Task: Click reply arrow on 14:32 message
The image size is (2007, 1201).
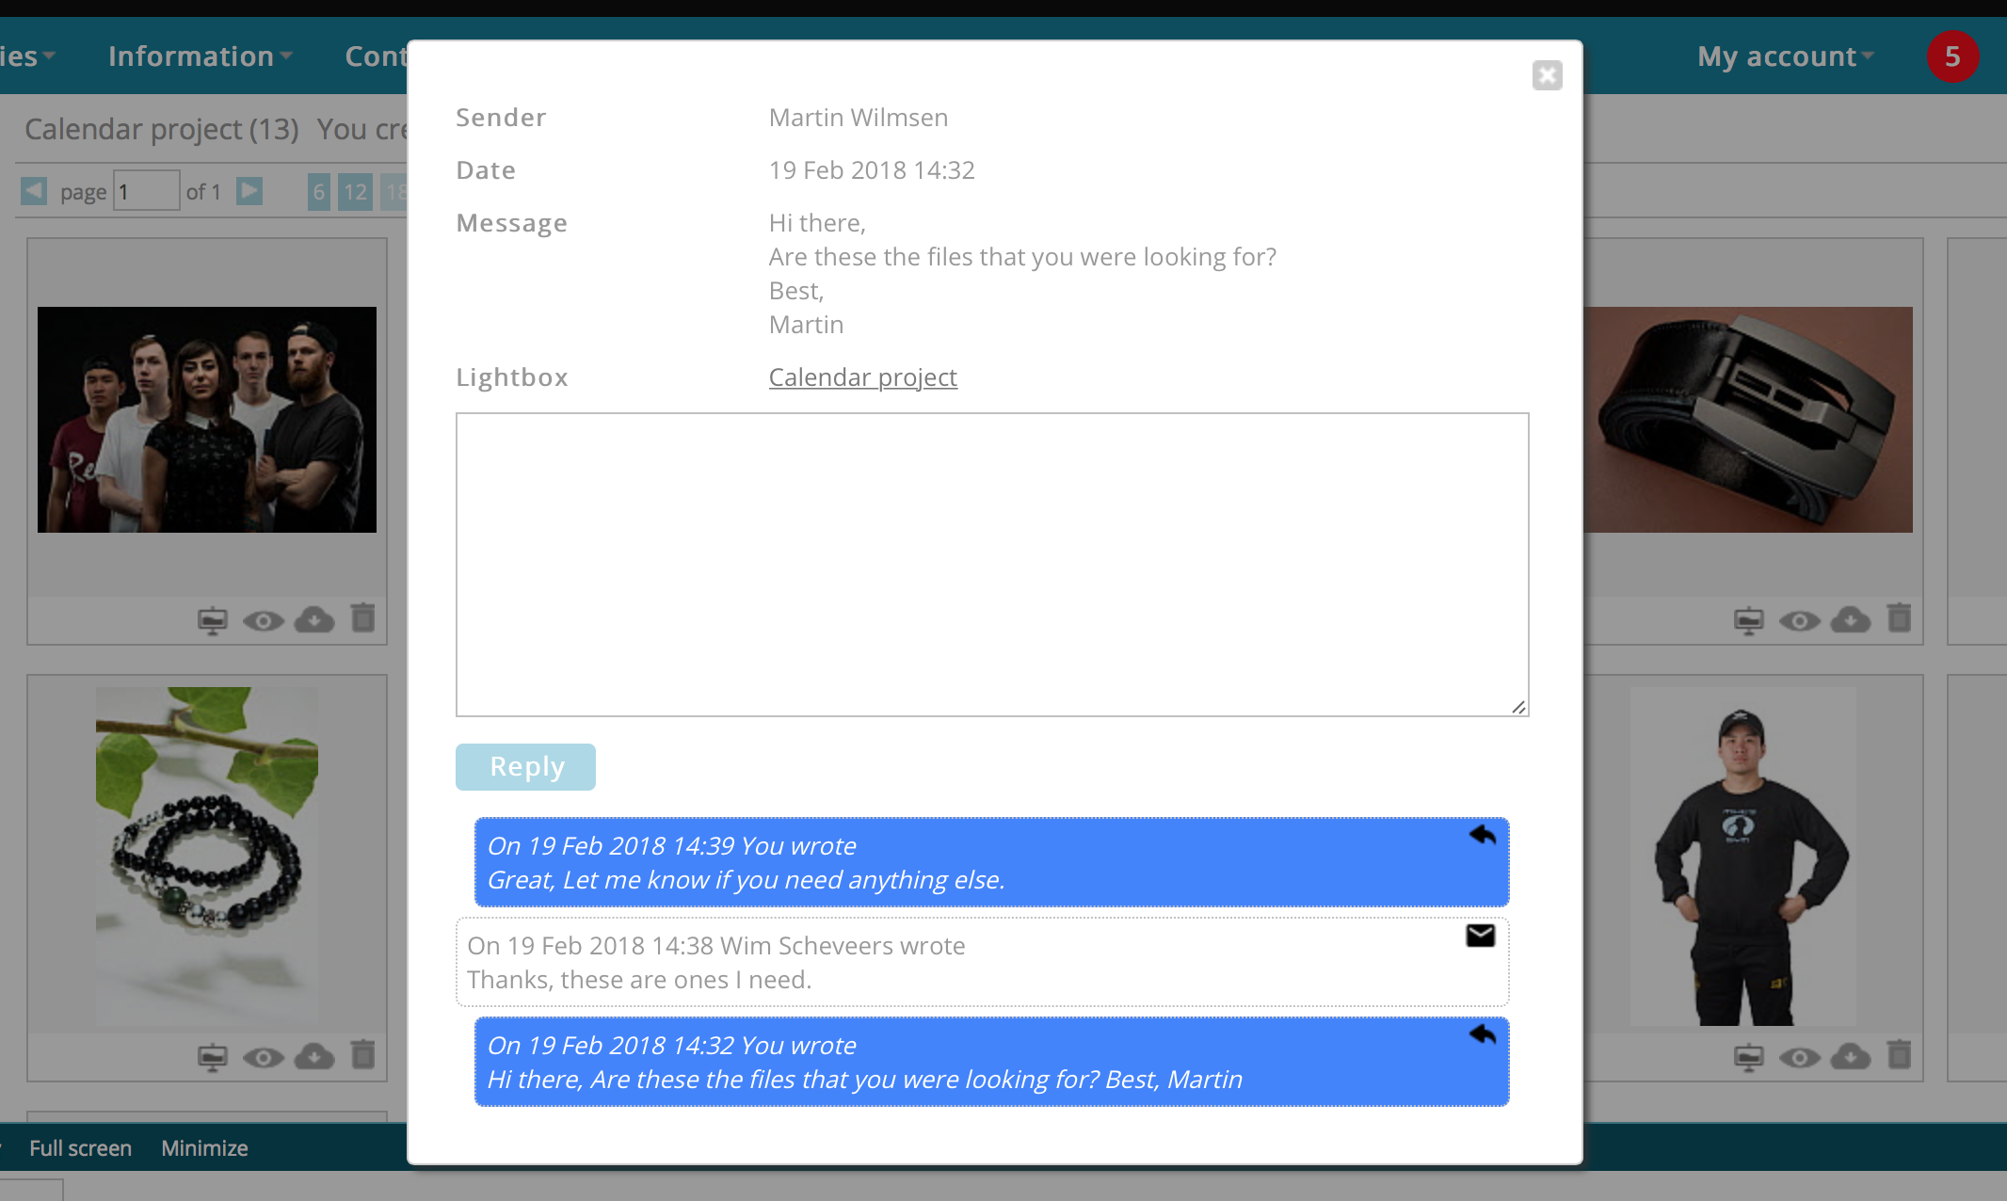Action: [x=1483, y=1035]
